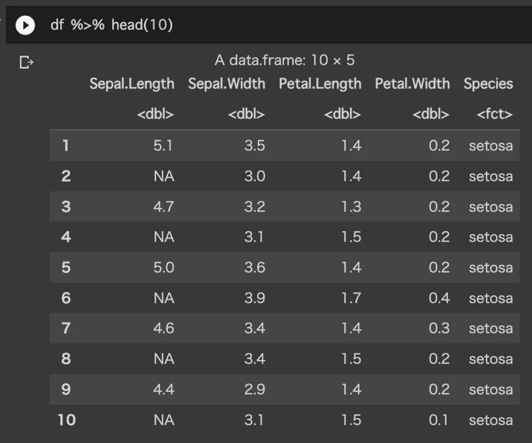Image resolution: width=532 pixels, height=443 pixels.
Task: Select Sepal.Length value 4.7 in row 3
Action: tap(164, 206)
